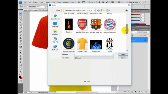Open the Window menu
Image resolution: width=168 pixels, height=94 pixels.
point(66,2)
